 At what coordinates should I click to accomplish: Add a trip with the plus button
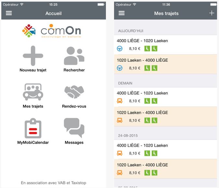(212, 13)
